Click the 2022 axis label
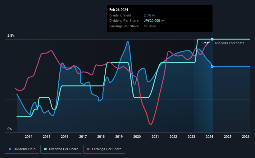Screen dimensions: 255x158 (173, 137)
